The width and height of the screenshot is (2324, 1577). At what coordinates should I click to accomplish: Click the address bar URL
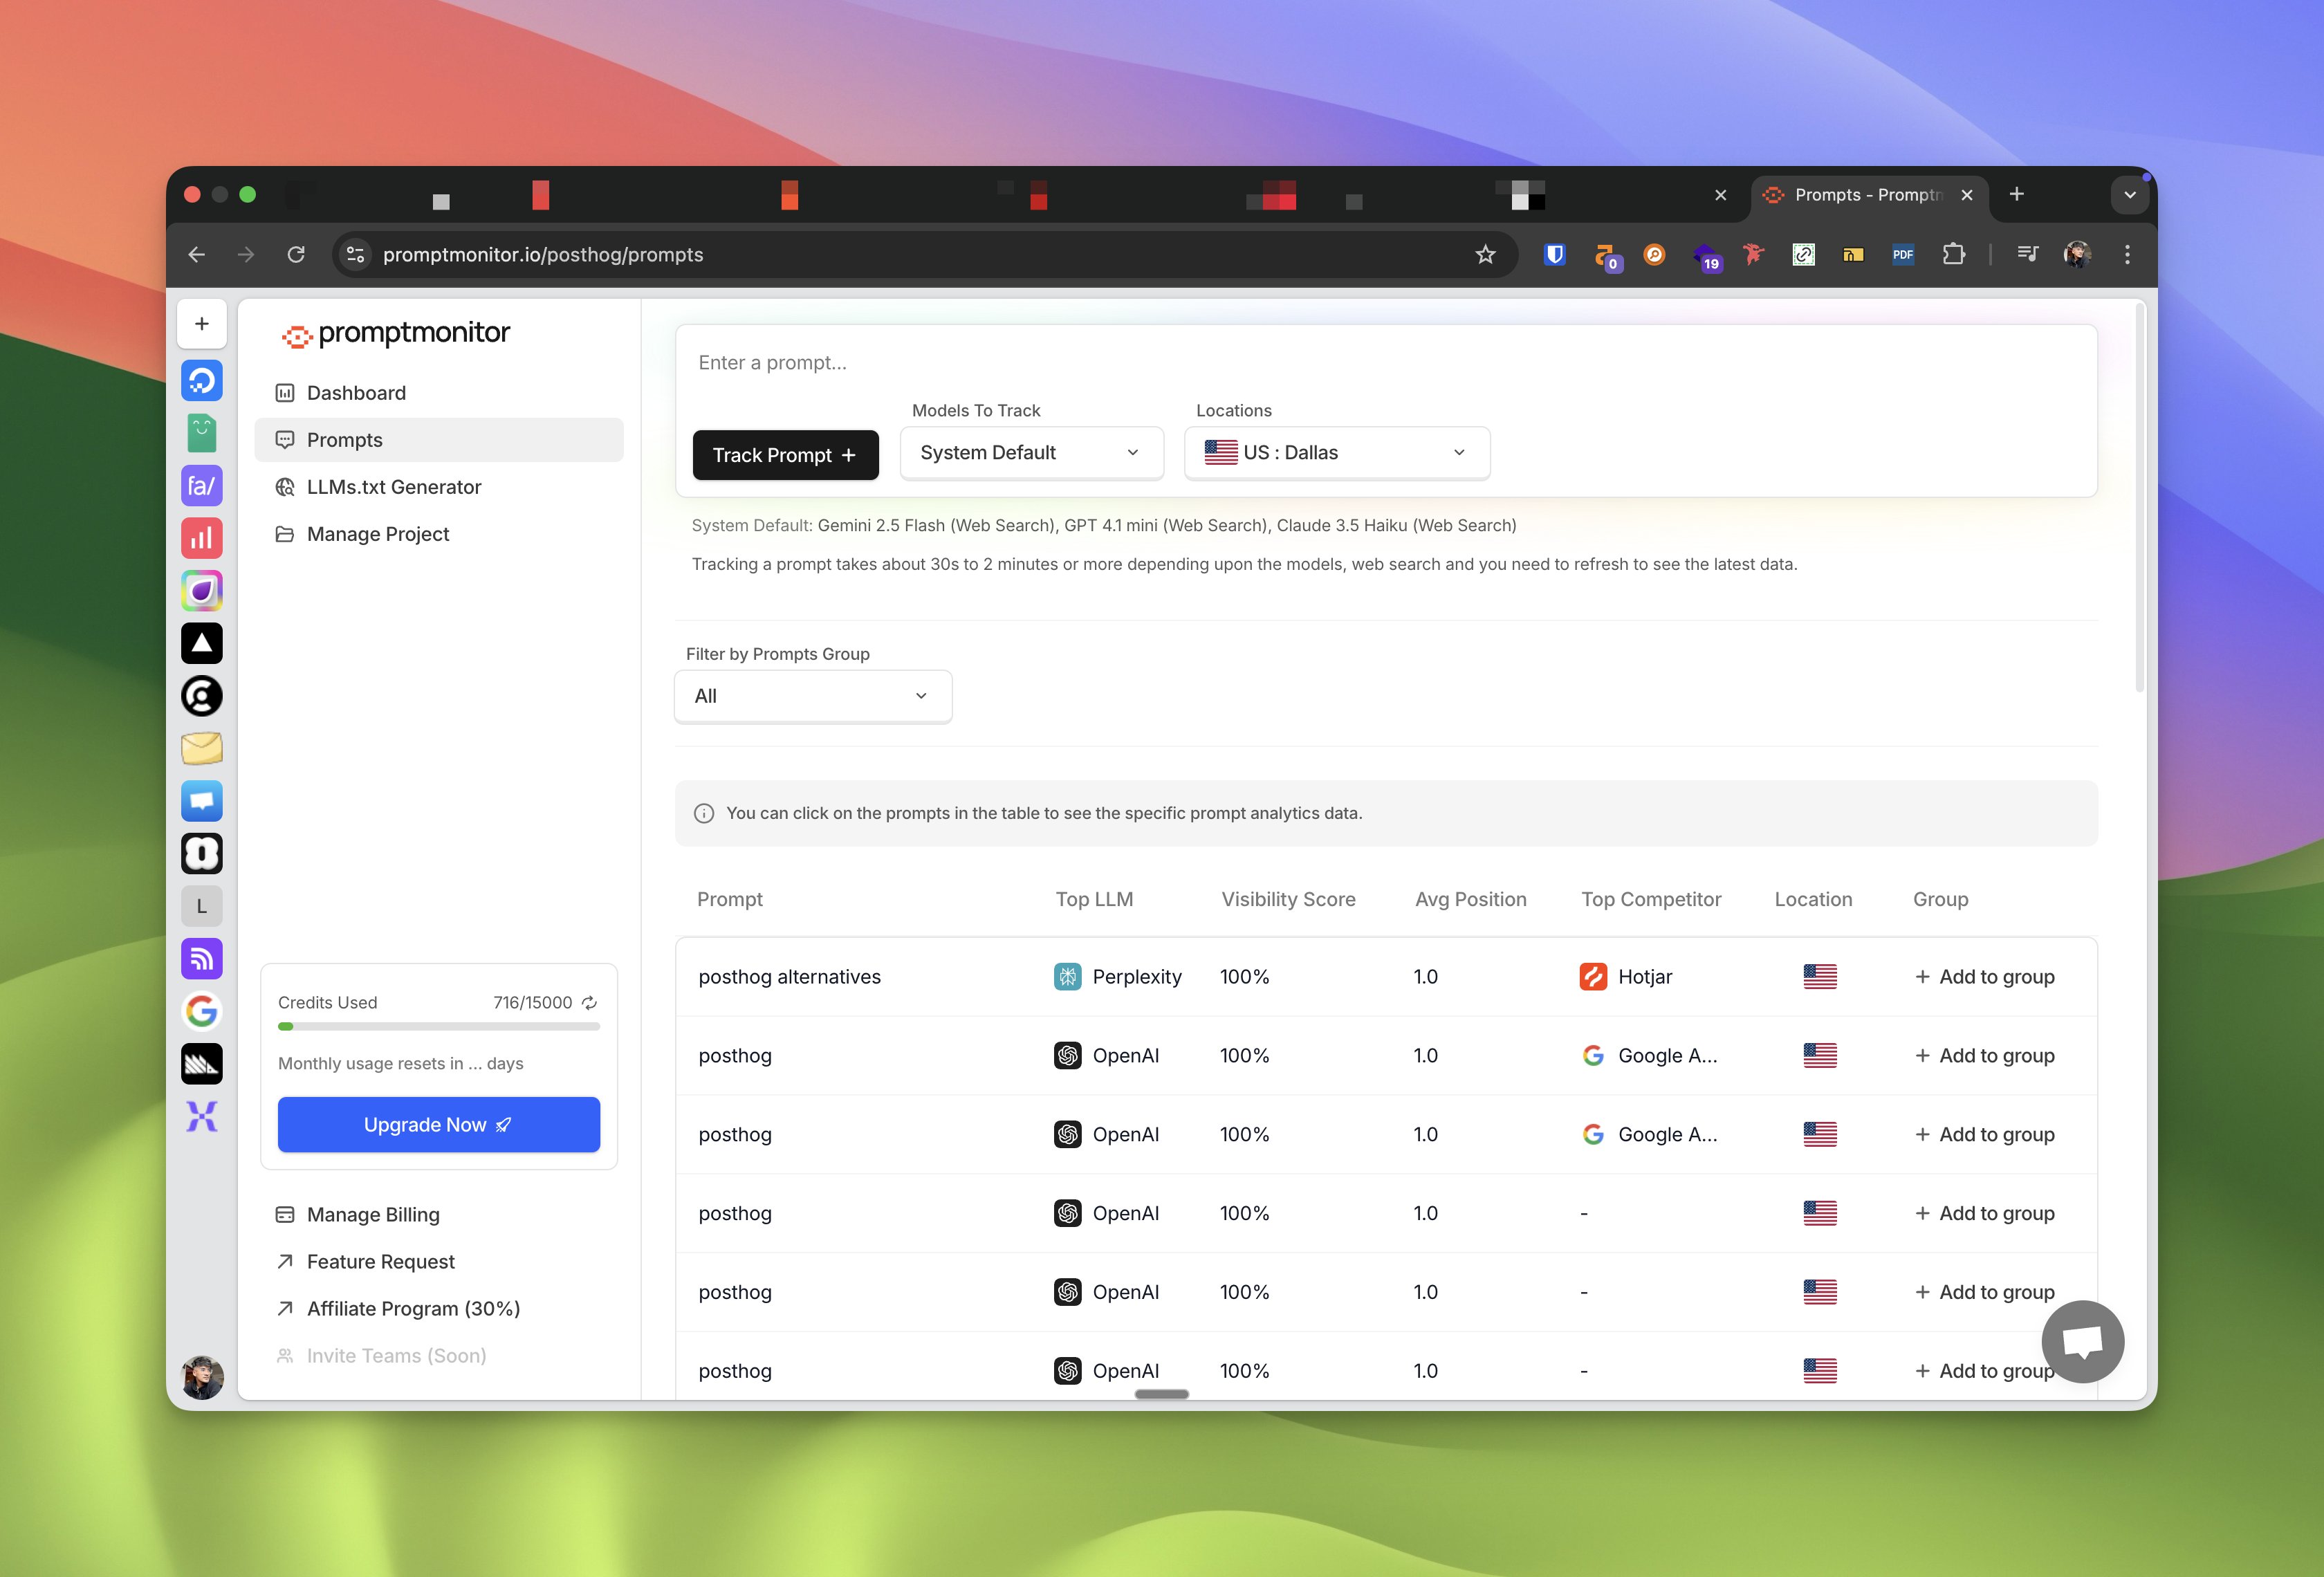coord(543,255)
